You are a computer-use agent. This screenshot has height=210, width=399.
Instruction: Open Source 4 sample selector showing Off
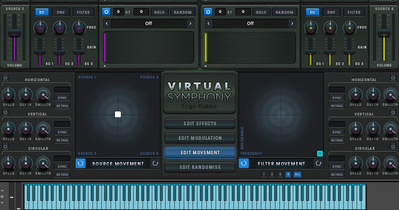coord(250,24)
